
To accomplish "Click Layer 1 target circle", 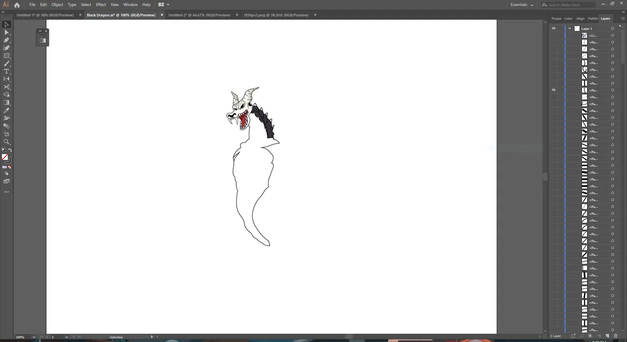I will coord(612,28).
